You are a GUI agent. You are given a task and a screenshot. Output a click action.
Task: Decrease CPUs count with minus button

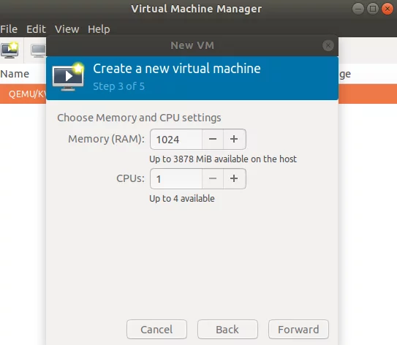click(213, 178)
